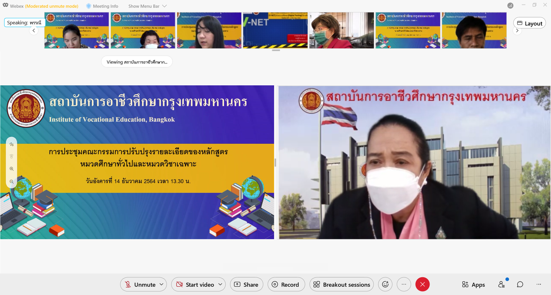Click the annotate pen icon on the shared content

[11, 144]
